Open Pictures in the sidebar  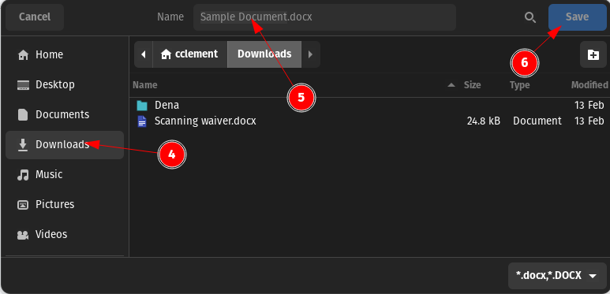65,204
